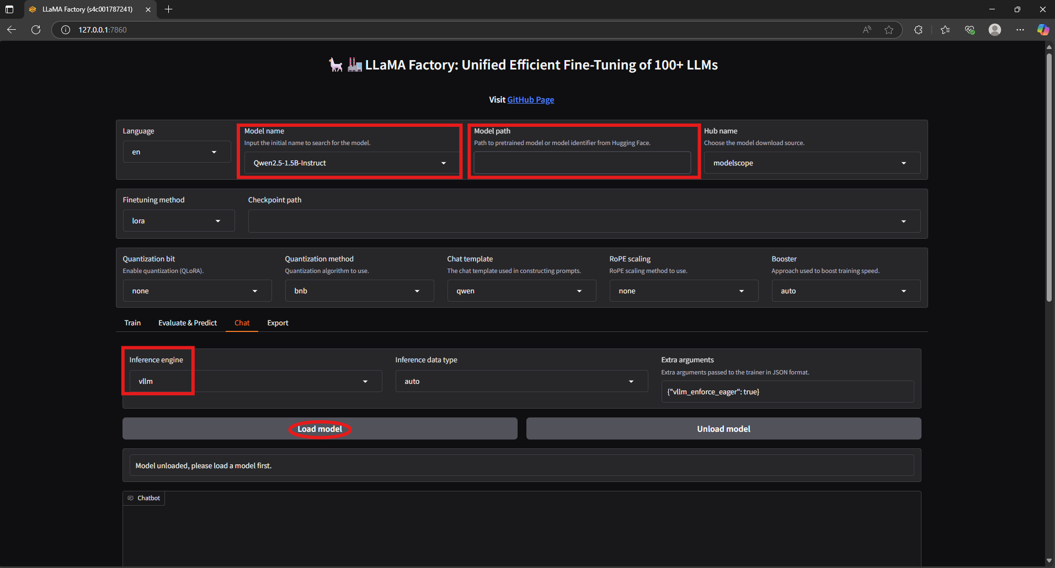The height and width of the screenshot is (568, 1055).
Task: Switch to the Export tab
Action: pos(278,323)
